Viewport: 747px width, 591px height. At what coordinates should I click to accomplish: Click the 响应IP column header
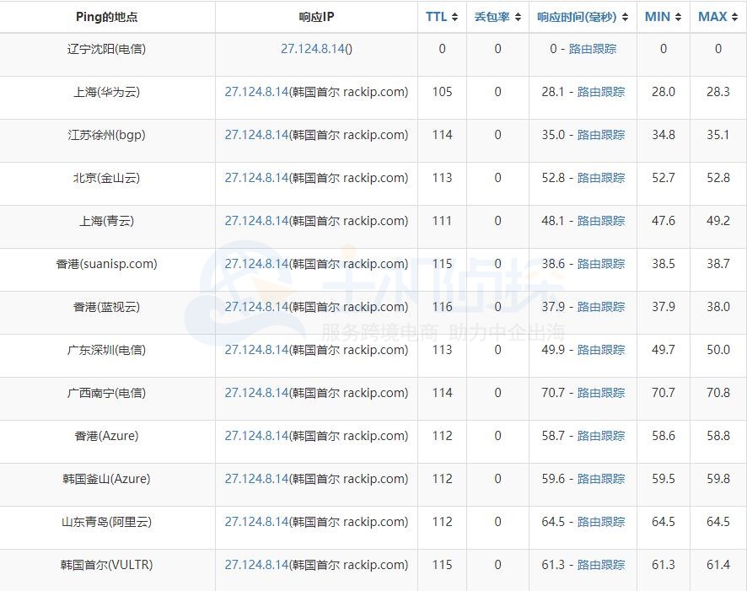point(315,16)
